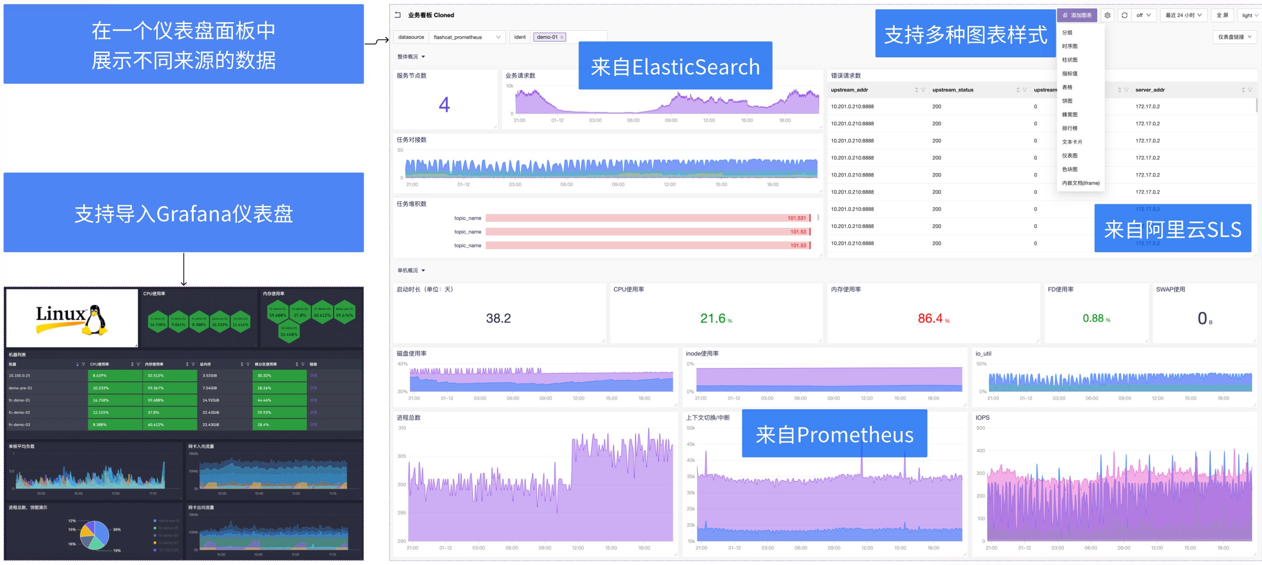Viewport: 1262px width, 565px height.
Task: Sort the server_addr column
Action: tap(1243, 89)
